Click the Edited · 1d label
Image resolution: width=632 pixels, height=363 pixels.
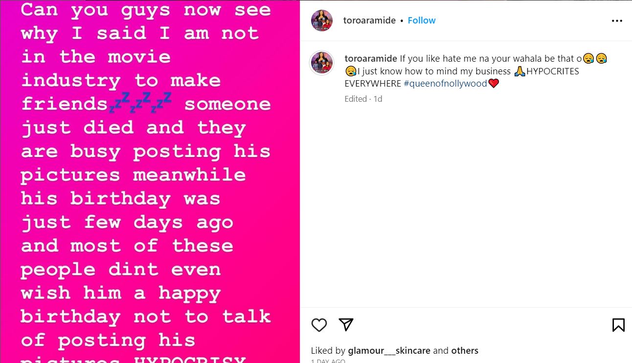(x=363, y=99)
